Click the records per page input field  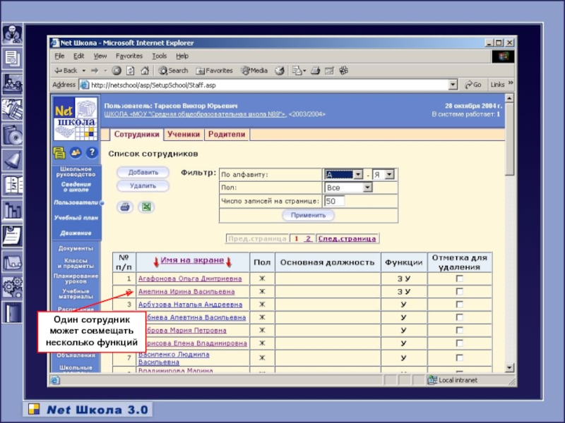(x=334, y=201)
